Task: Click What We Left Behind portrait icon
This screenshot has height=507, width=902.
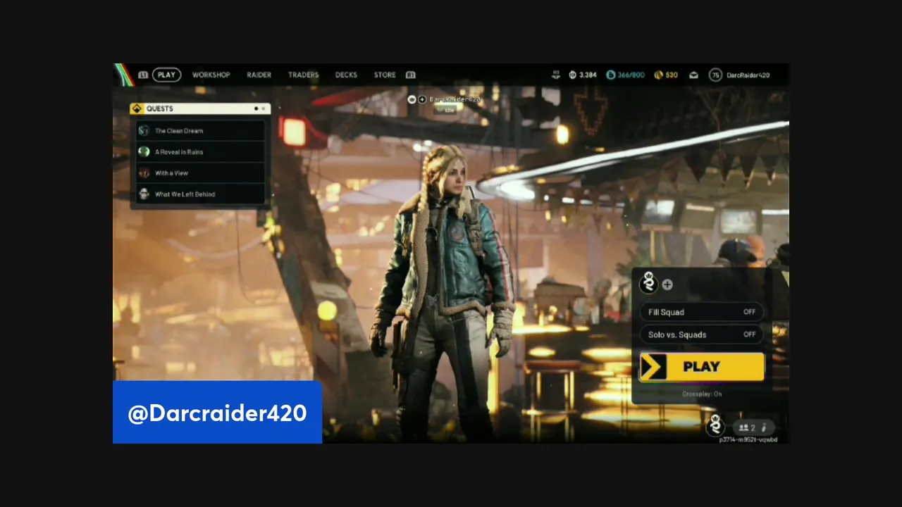Action: click(144, 194)
